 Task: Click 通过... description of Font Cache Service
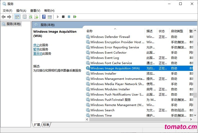[x=150, y=63]
